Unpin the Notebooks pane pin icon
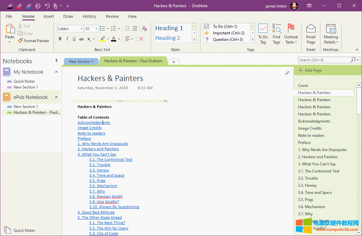362x236 pixels. [56, 61]
